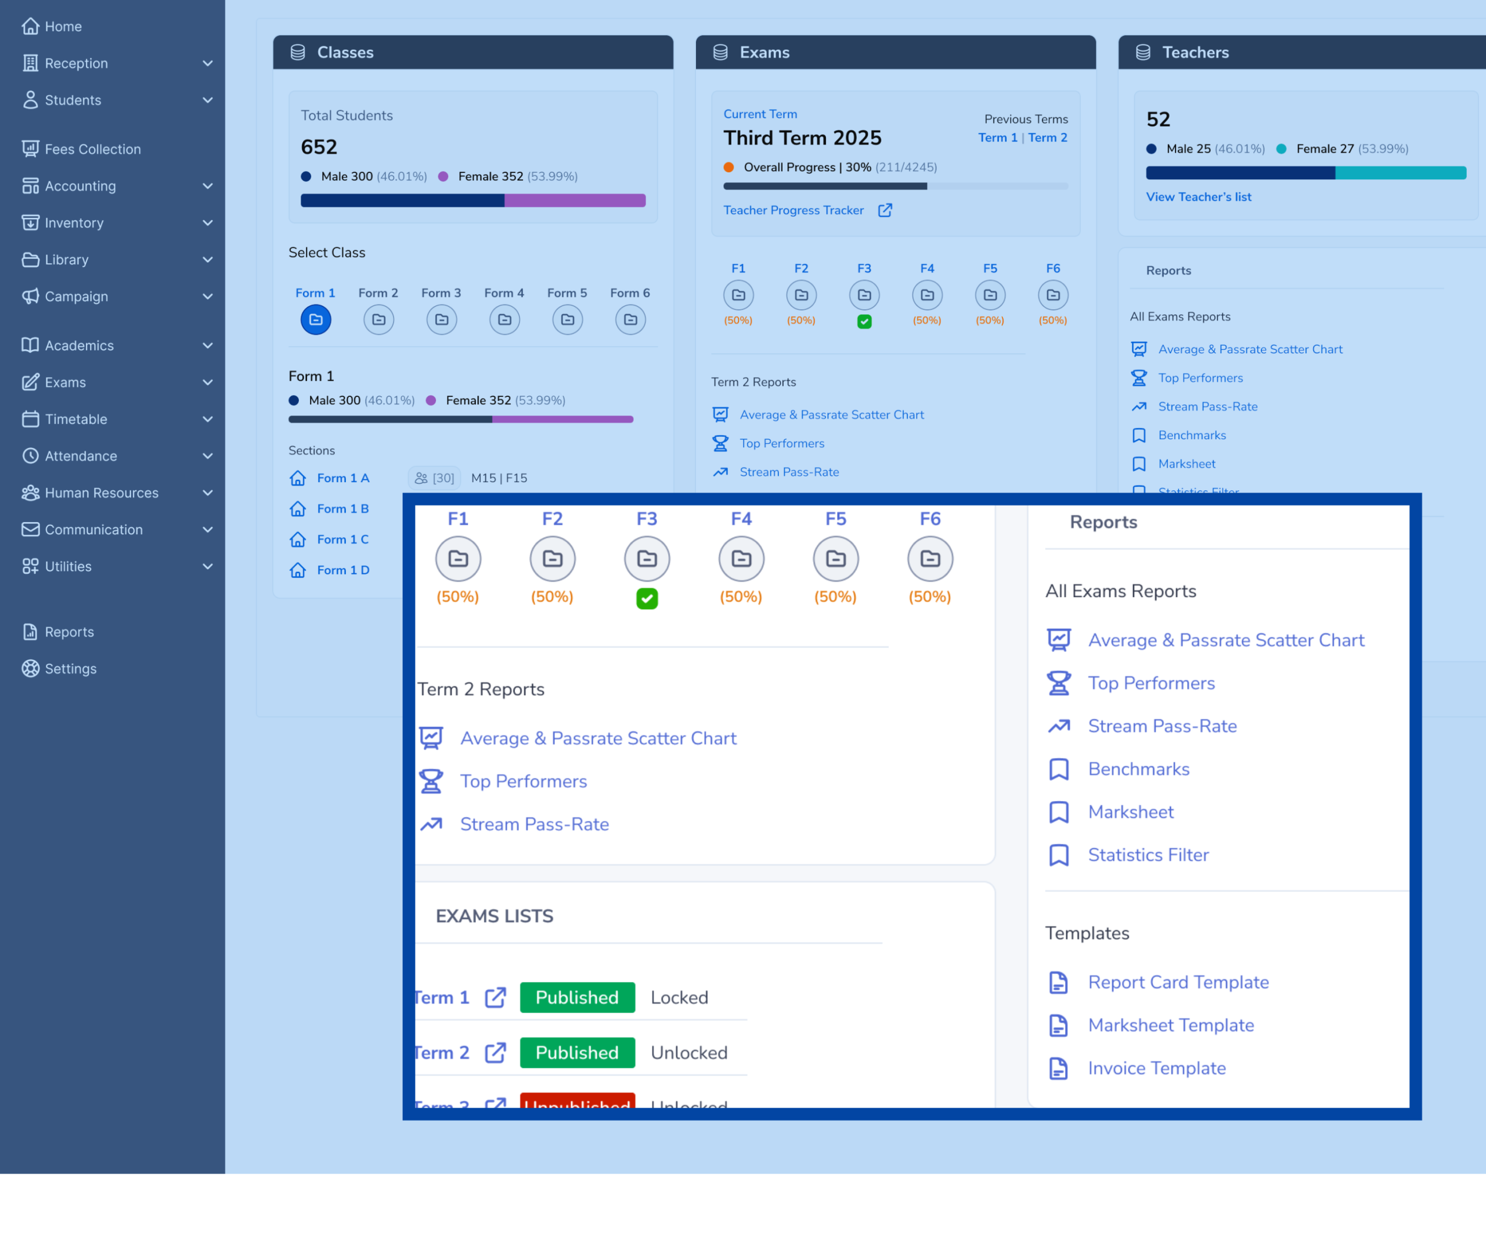Image resolution: width=1486 pixels, height=1245 pixels.
Task: Toggle Unpublished status for Term 3
Action: click(x=577, y=1101)
